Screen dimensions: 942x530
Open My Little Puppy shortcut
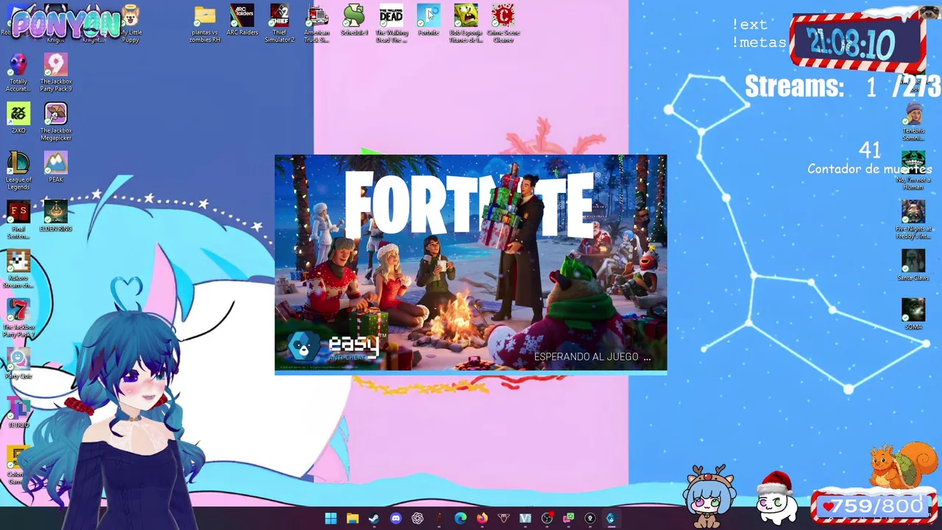tap(131, 24)
